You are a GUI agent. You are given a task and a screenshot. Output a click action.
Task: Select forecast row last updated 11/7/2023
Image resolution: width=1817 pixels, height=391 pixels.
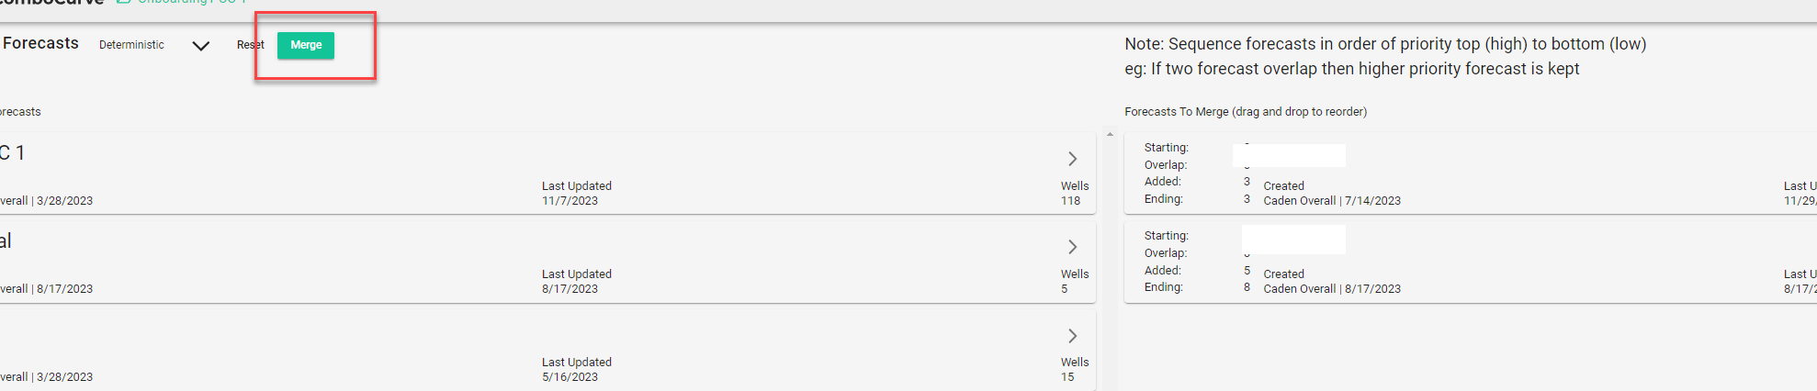[x=547, y=173]
